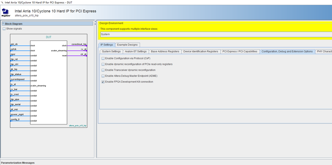Click the pld_clk port label
Image resolution: width=332 pixels, height=165 pixels.
coord(14,44)
